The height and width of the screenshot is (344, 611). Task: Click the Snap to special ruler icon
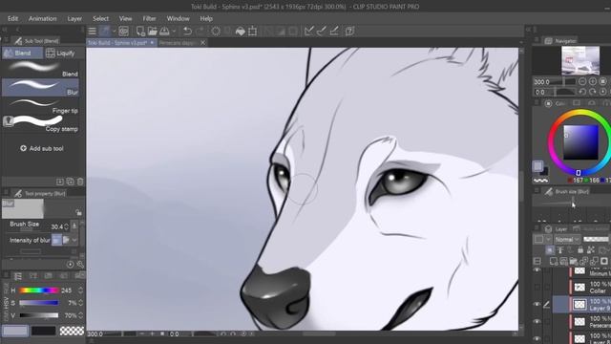(x=322, y=32)
